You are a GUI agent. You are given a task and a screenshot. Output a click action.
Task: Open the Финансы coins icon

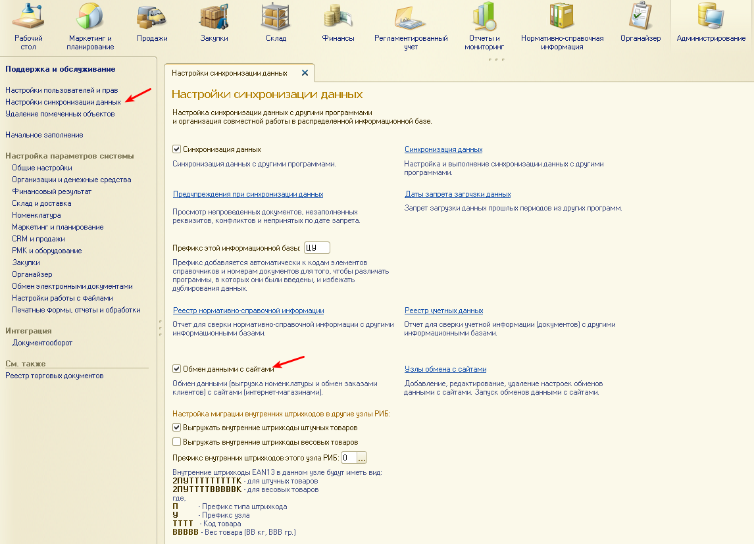coord(338,16)
